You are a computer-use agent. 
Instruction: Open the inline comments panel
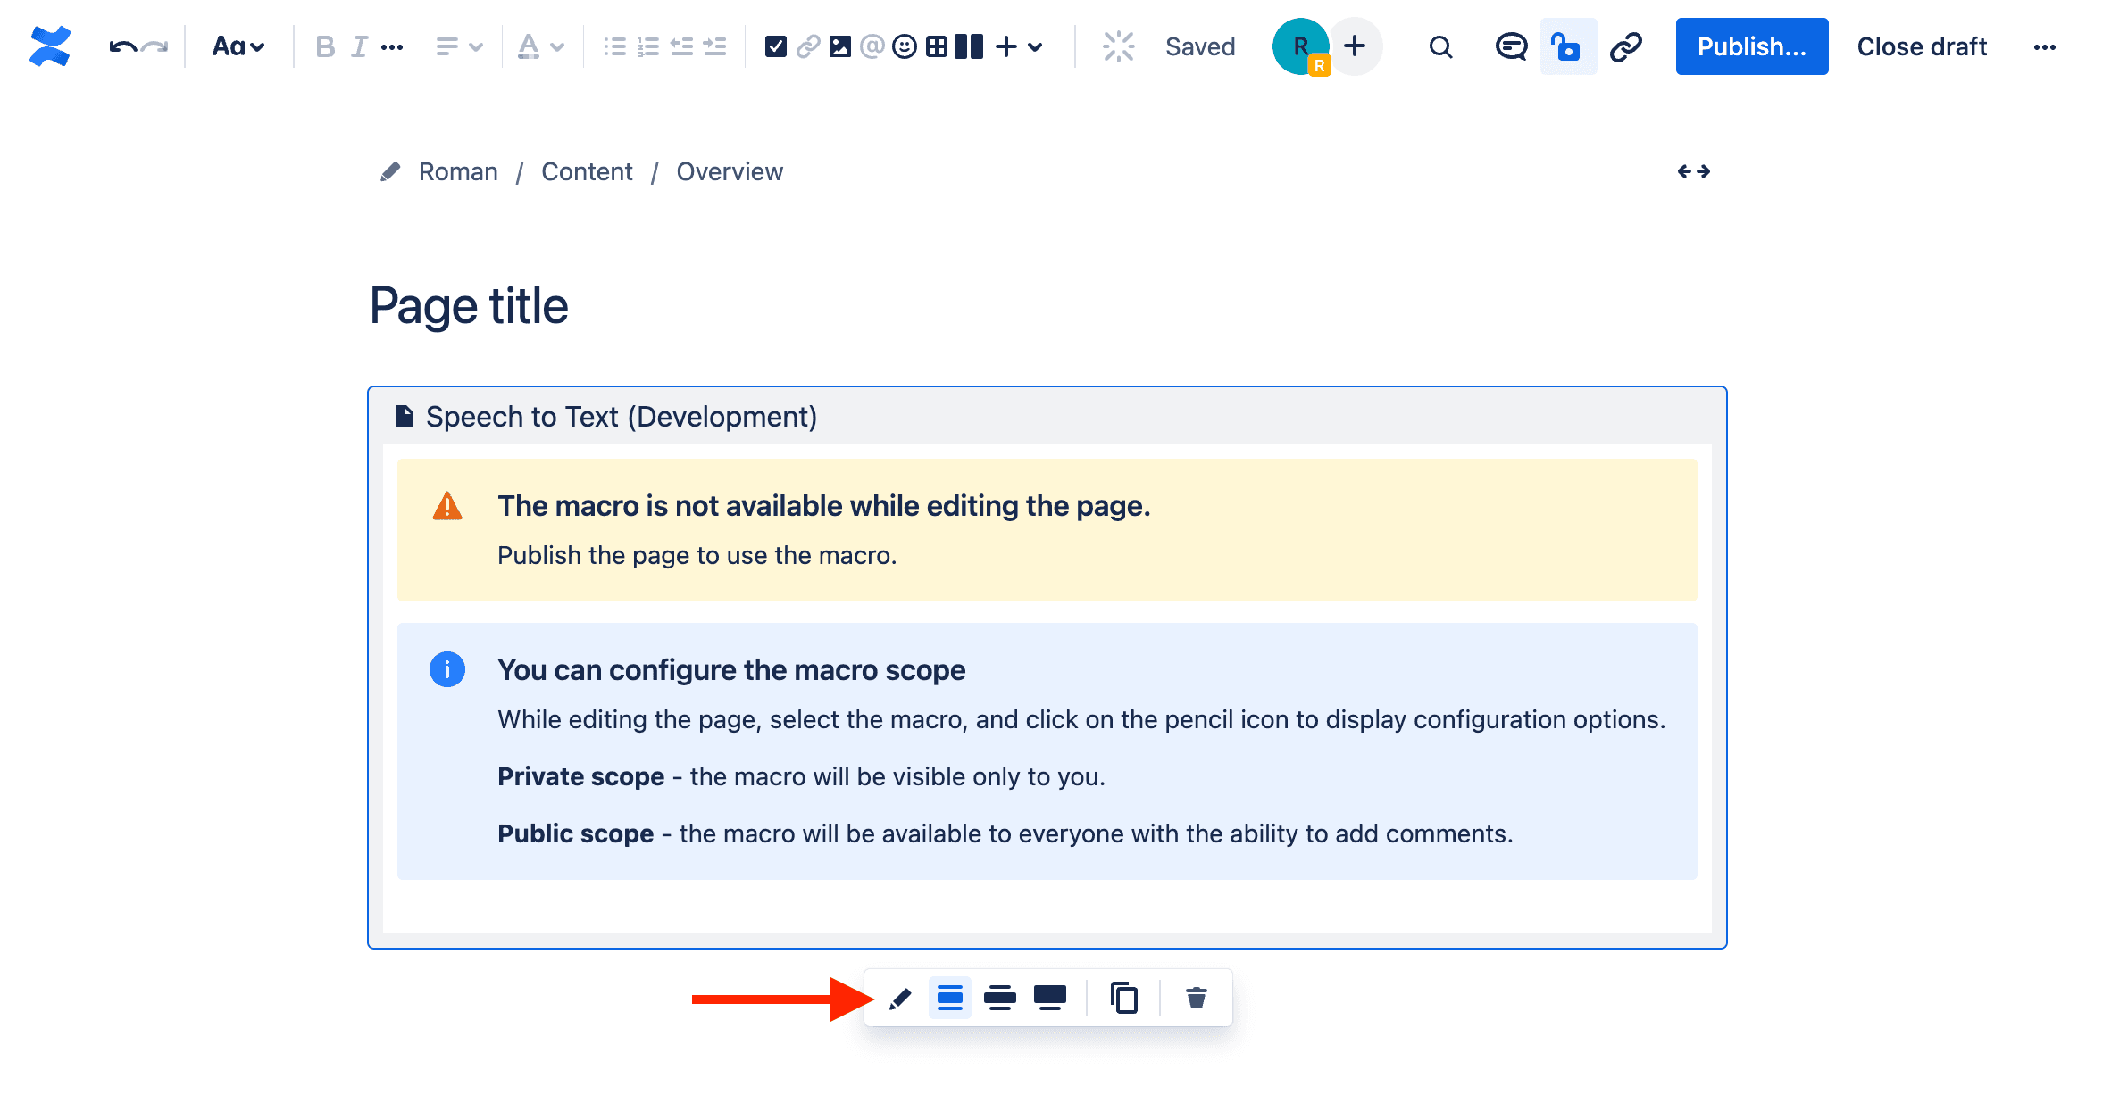tap(1511, 46)
